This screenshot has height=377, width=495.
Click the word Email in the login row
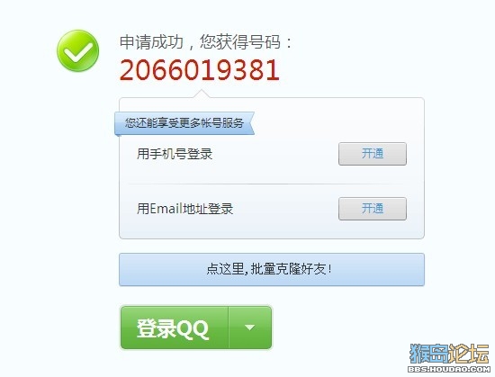point(166,209)
